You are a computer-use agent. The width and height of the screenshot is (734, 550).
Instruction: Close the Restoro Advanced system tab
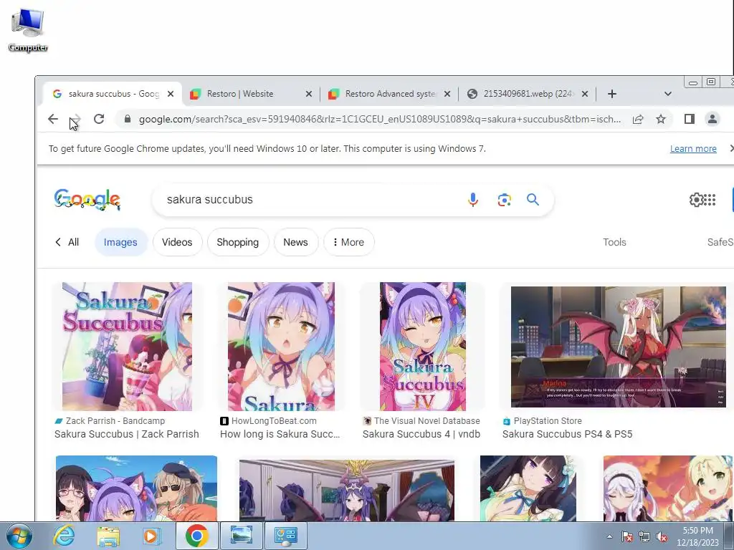point(447,94)
